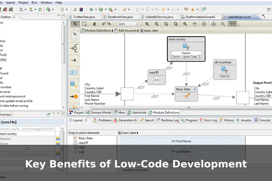This screenshot has height=181, width=272.
Task: Open the Debug button dropdown arrow
Action: (x=96, y=10)
